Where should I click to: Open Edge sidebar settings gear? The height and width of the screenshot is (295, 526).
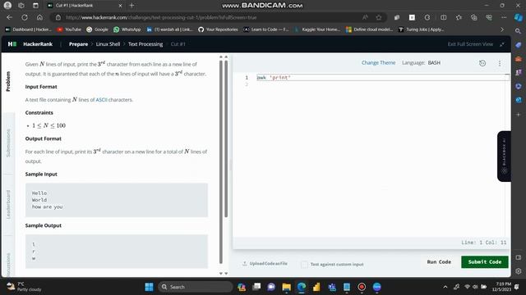tap(519, 271)
